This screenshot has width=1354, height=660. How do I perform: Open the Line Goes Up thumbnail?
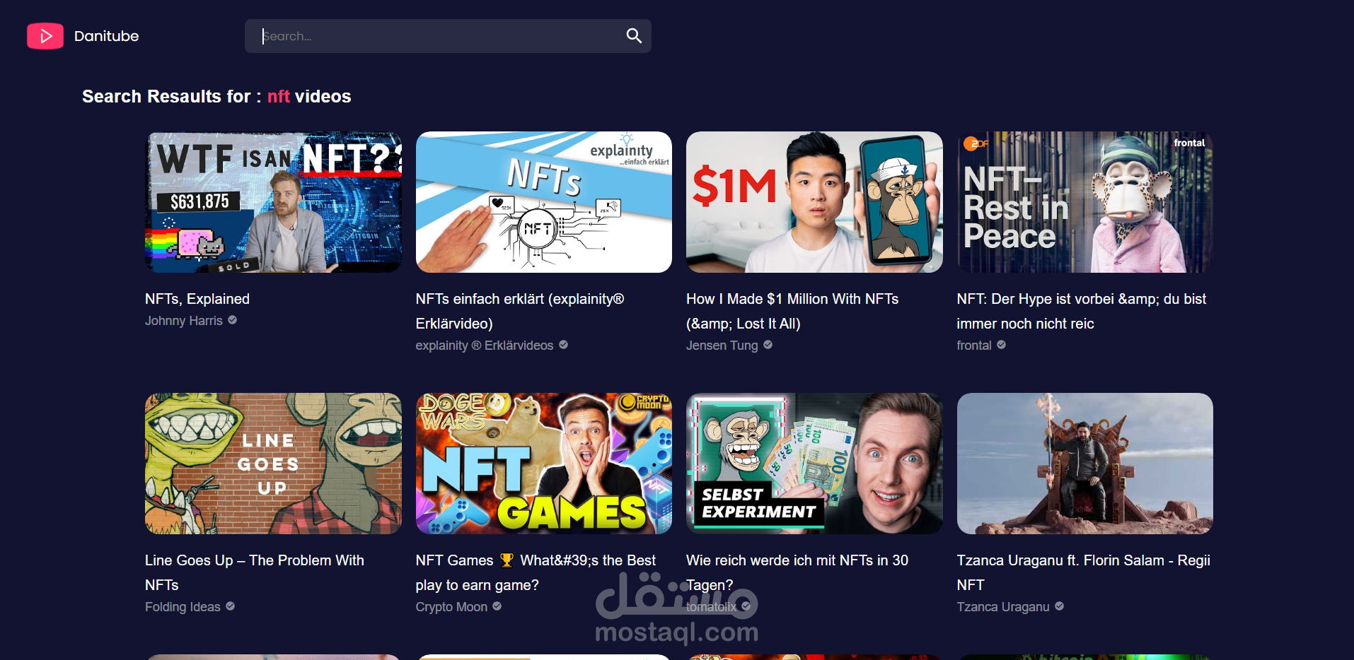(273, 464)
